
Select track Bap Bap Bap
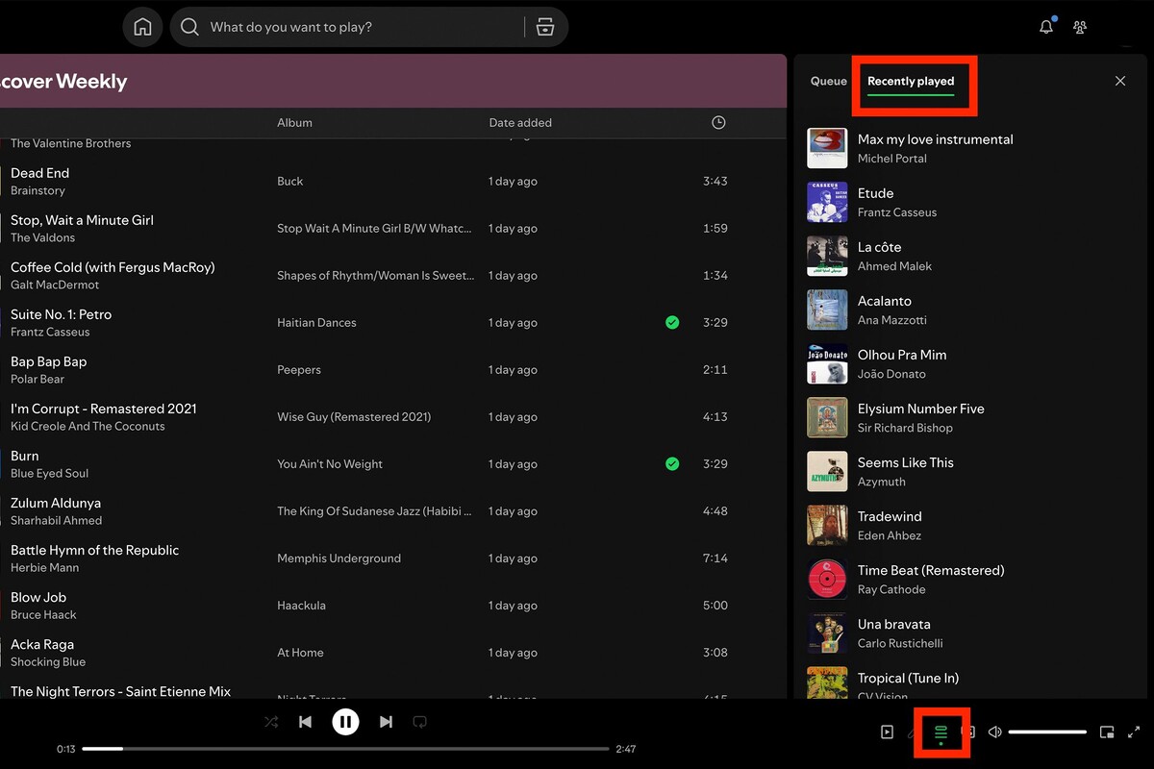coord(48,361)
